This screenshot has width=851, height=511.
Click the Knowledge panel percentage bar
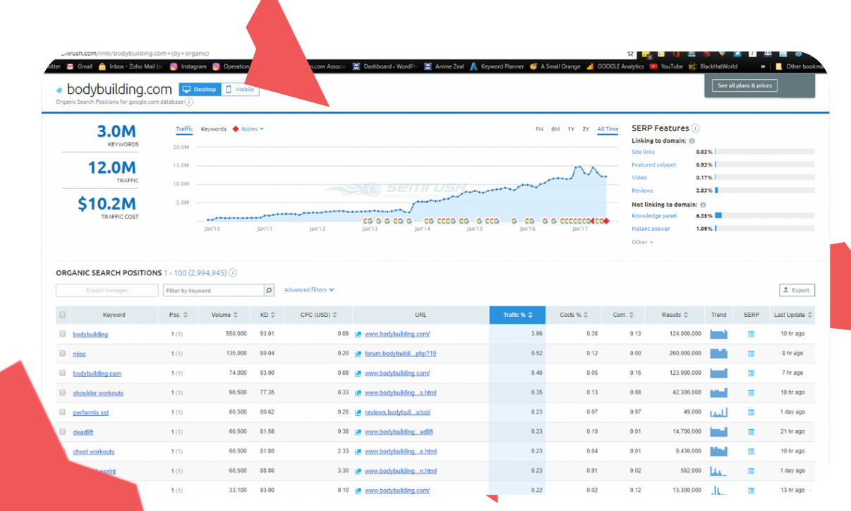click(765, 215)
